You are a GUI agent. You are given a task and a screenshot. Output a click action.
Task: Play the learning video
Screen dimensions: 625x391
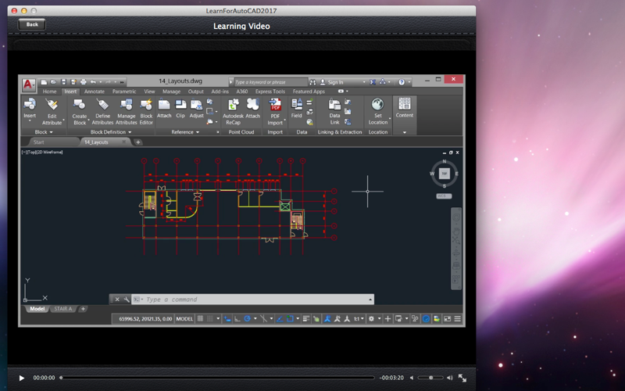pyautogui.click(x=22, y=378)
